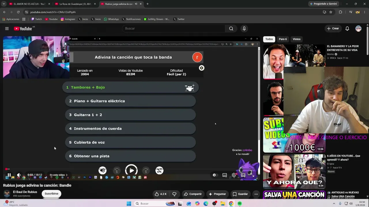This screenshot has height=207, width=369.
Task: Go back with the browser back arrow
Action: (x=4, y=12)
